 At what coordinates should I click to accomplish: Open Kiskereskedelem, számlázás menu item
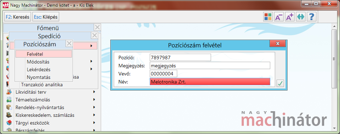pyautogui.click(x=45, y=115)
